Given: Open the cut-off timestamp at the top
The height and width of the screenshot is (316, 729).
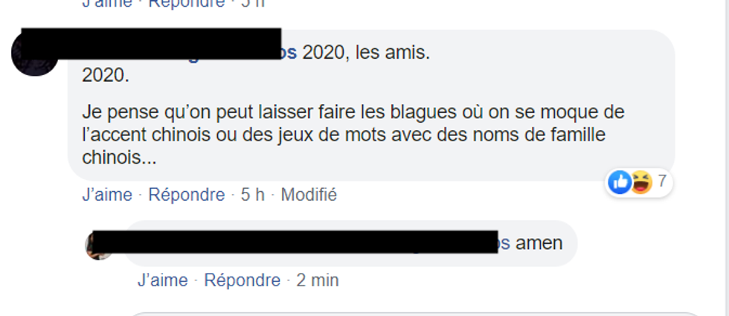Looking at the screenshot, I should pos(252,4).
